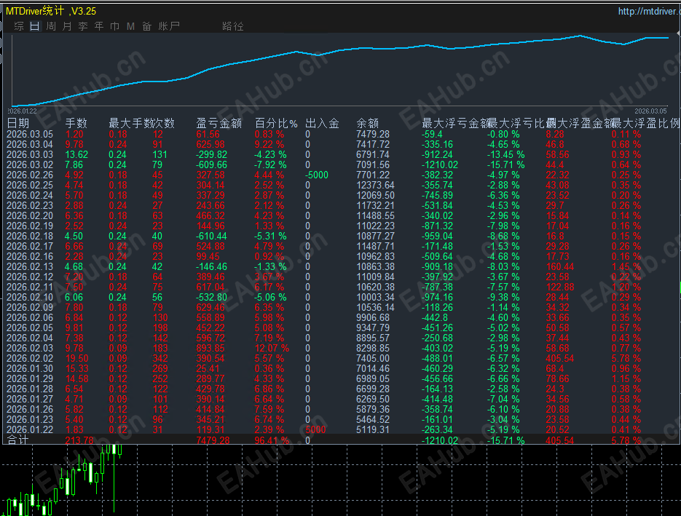Click the 893.85 profit amount
This screenshot has width=681, height=516.
210,348
